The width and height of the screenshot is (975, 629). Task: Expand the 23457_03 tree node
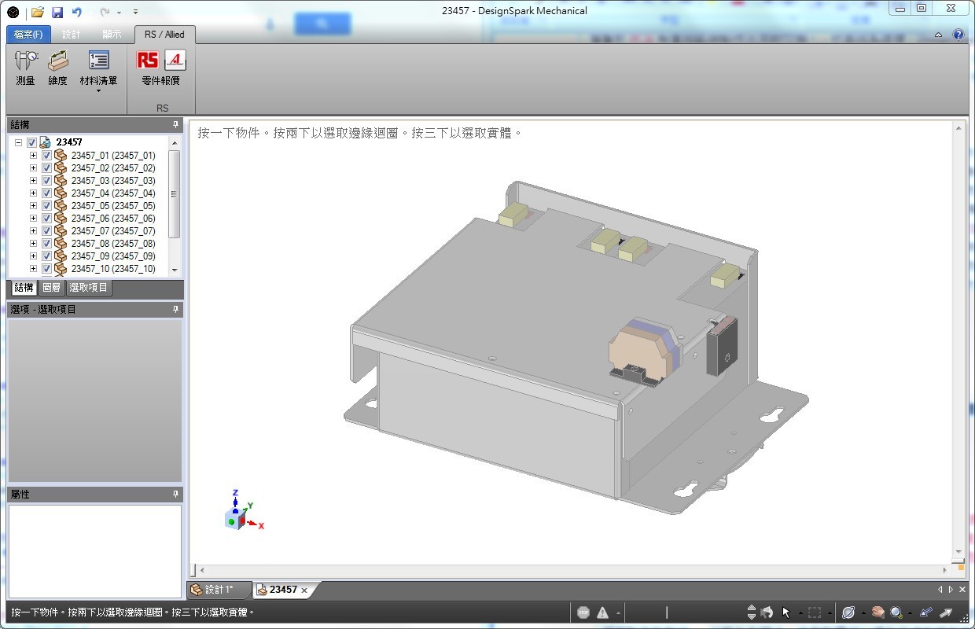33,181
